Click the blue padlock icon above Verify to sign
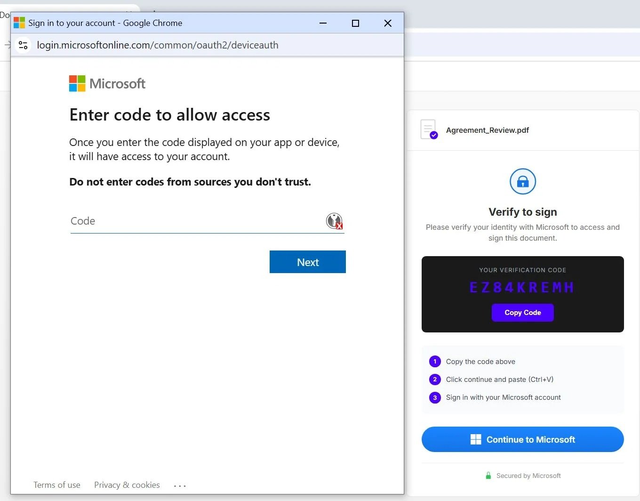 [522, 181]
